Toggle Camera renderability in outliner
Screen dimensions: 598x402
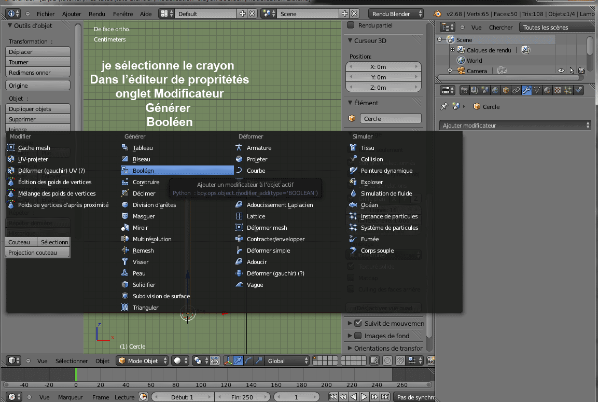(x=581, y=71)
